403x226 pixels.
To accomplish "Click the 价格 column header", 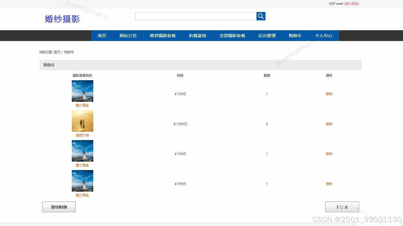I will [180, 75].
